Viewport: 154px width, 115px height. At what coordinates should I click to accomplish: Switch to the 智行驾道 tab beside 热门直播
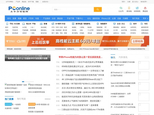[21, 99]
